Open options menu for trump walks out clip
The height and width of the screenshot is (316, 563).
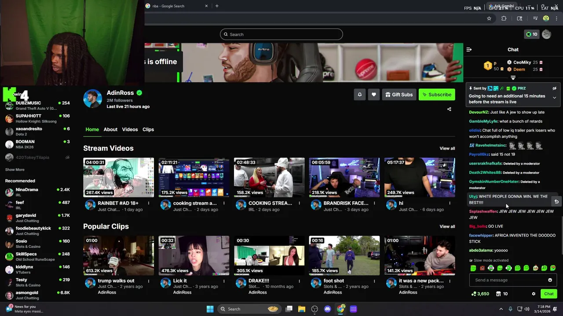pos(149,281)
